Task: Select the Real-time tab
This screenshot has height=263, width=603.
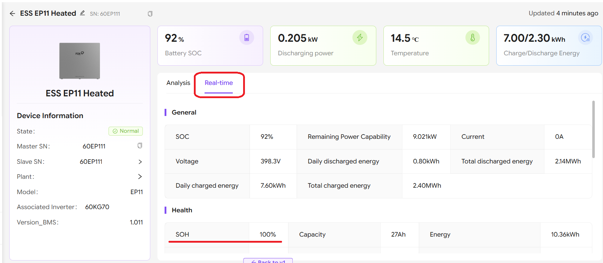Action: tap(218, 83)
